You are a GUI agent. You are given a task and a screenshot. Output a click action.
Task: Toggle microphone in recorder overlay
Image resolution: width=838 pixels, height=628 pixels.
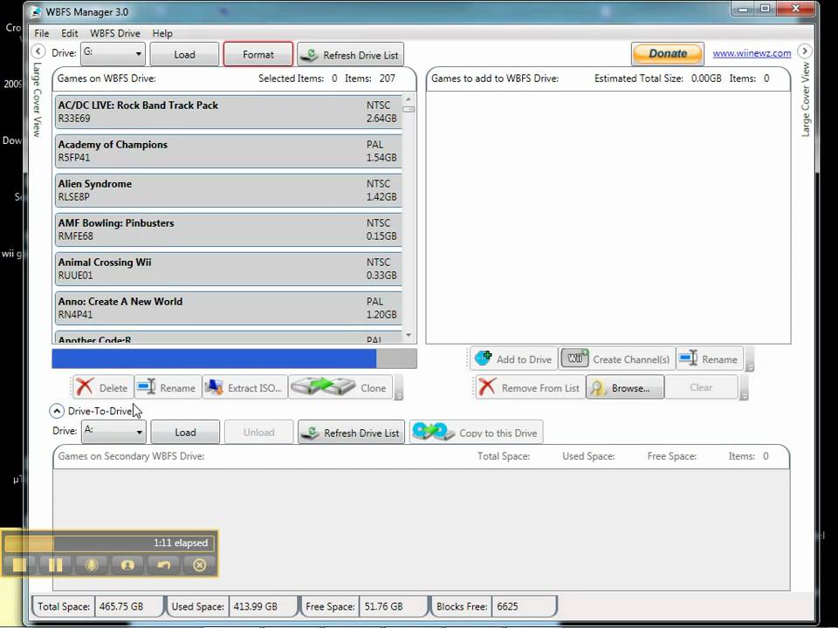(x=91, y=565)
